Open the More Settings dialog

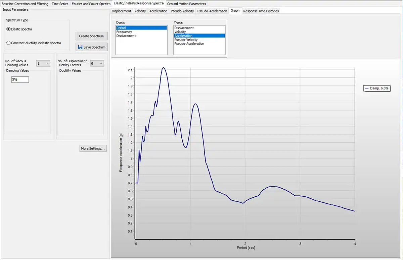coord(93,148)
